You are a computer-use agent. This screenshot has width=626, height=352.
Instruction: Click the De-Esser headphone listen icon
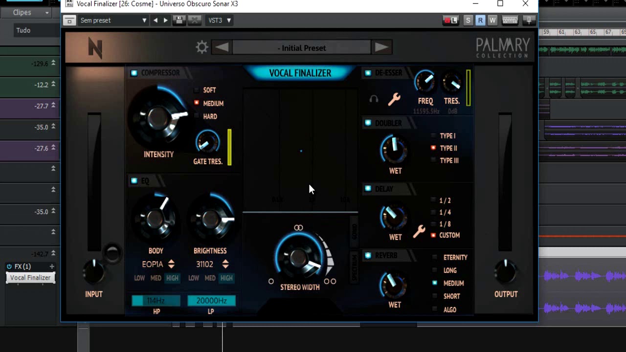coord(374,99)
